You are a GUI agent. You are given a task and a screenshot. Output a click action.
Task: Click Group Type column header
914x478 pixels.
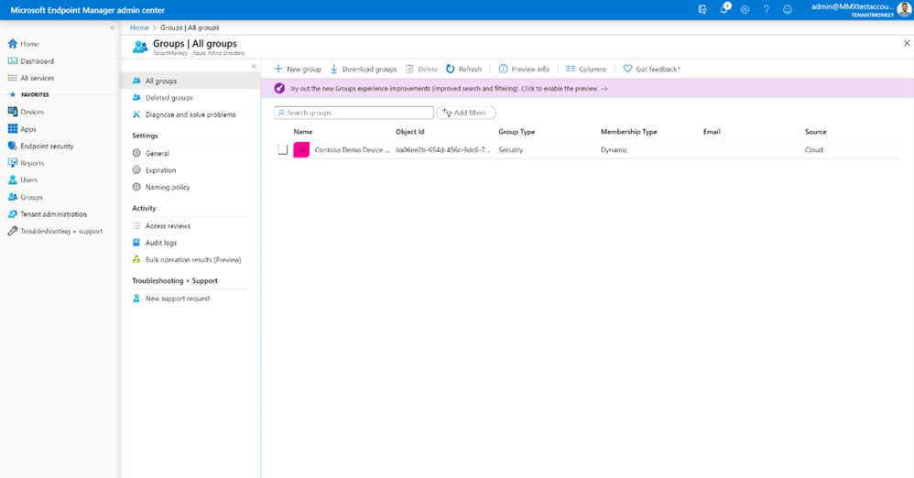point(517,132)
